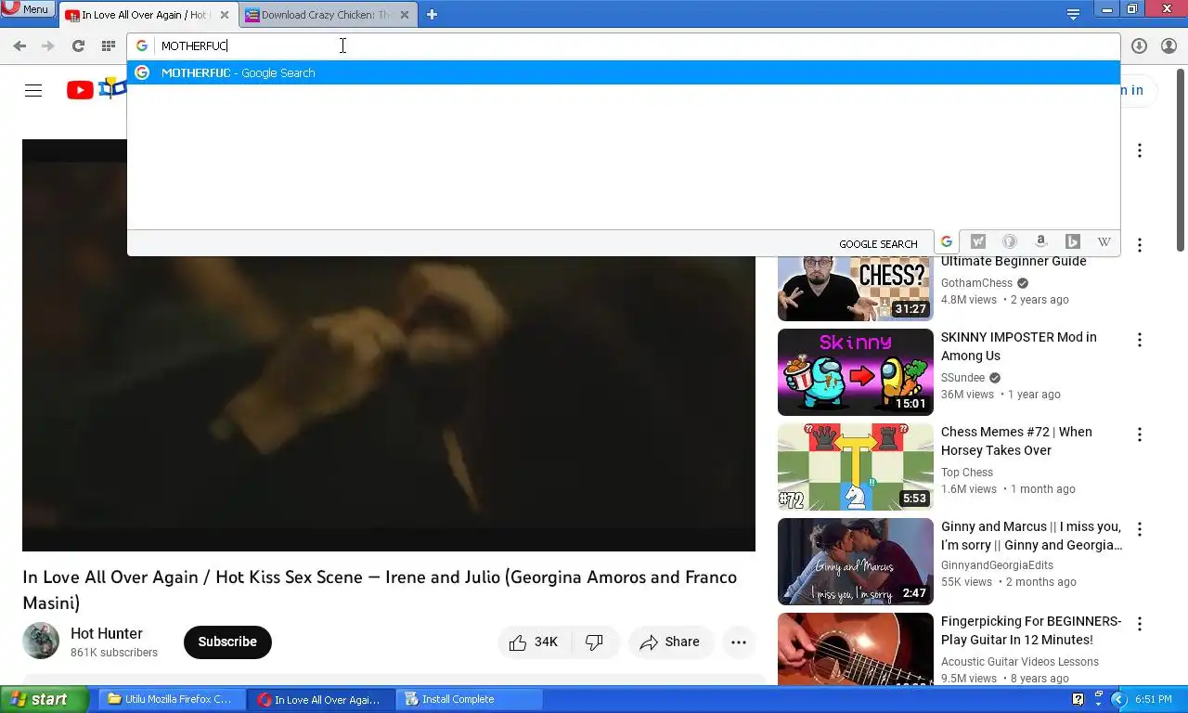Open options menu for Fingerpicking For BEGINNERS video

[x=1139, y=624]
